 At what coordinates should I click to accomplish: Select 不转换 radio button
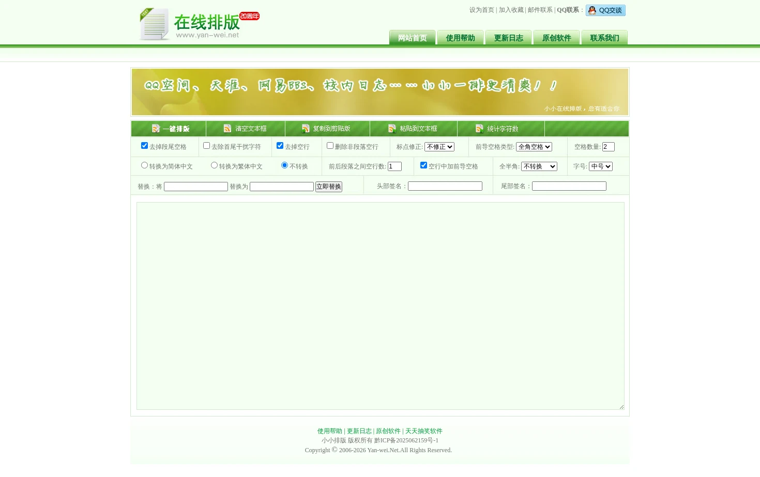284,165
